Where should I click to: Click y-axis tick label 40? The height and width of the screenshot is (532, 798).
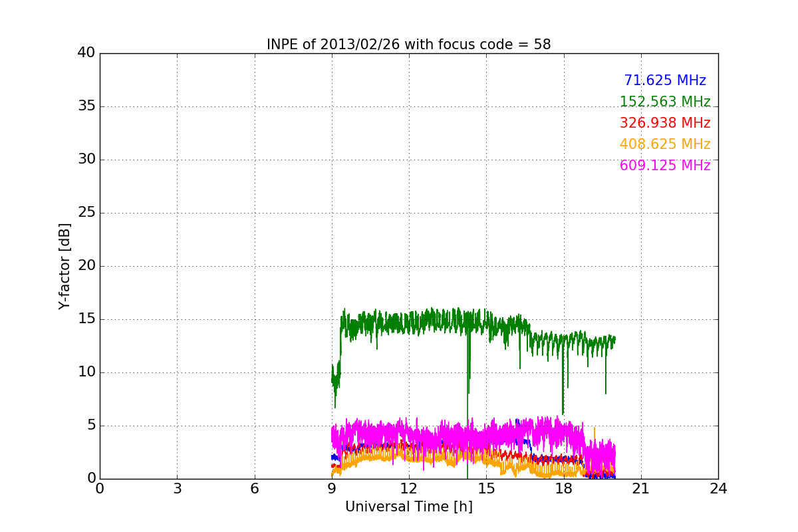click(86, 53)
